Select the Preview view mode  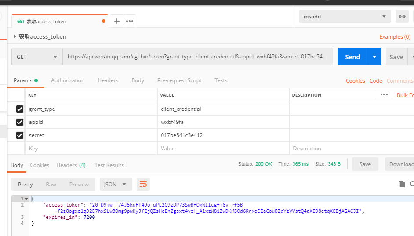point(79,184)
